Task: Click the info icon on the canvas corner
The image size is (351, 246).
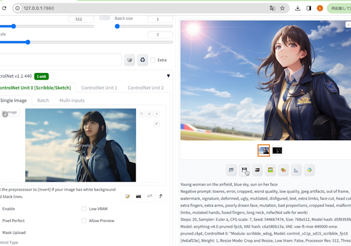Action: (x=5, y=115)
